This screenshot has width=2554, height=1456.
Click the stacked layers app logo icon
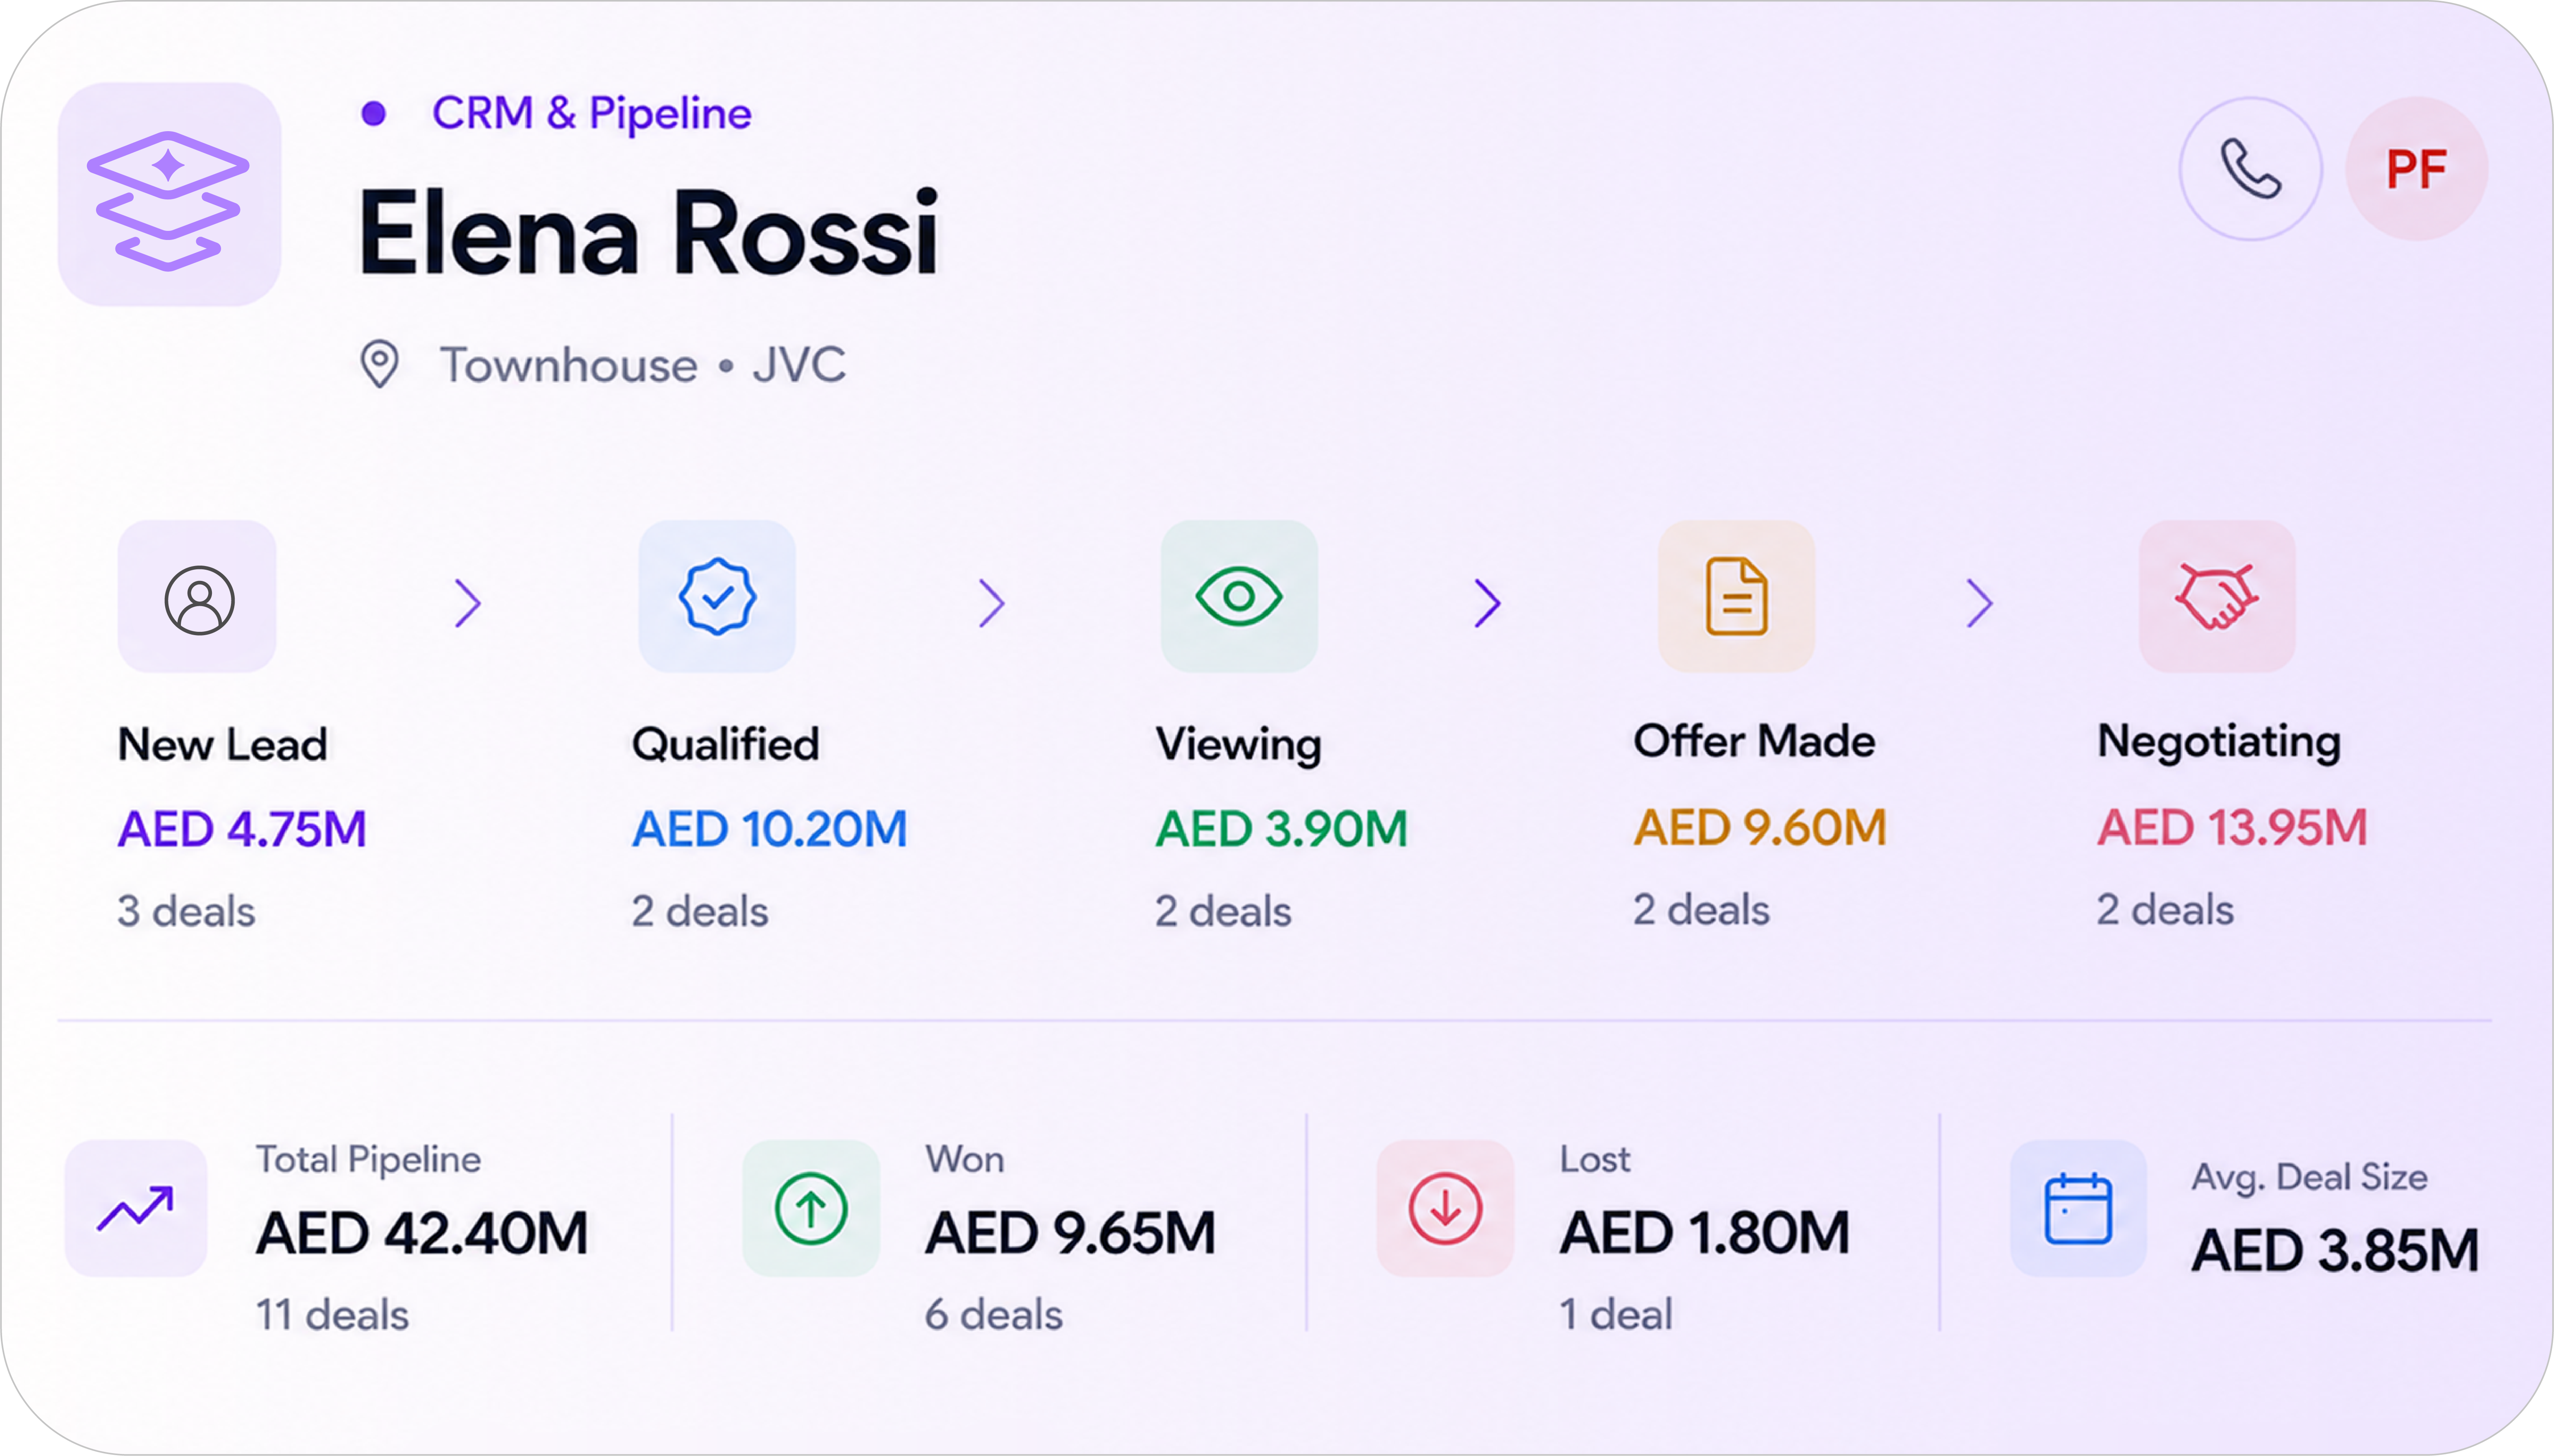coord(169,195)
